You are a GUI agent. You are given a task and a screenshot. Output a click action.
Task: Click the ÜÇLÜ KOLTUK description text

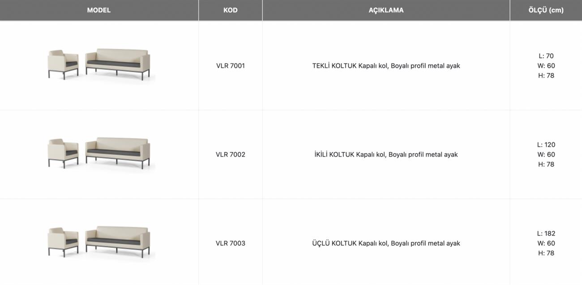point(386,243)
